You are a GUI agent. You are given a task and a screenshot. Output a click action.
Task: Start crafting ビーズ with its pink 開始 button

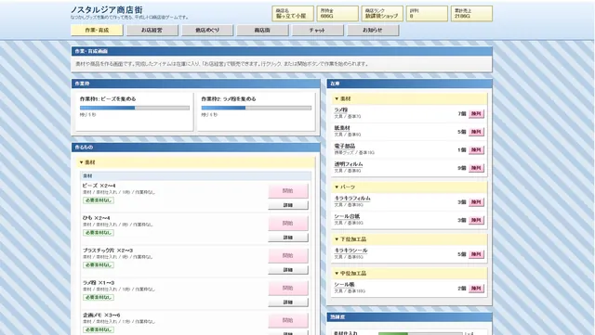pos(288,191)
